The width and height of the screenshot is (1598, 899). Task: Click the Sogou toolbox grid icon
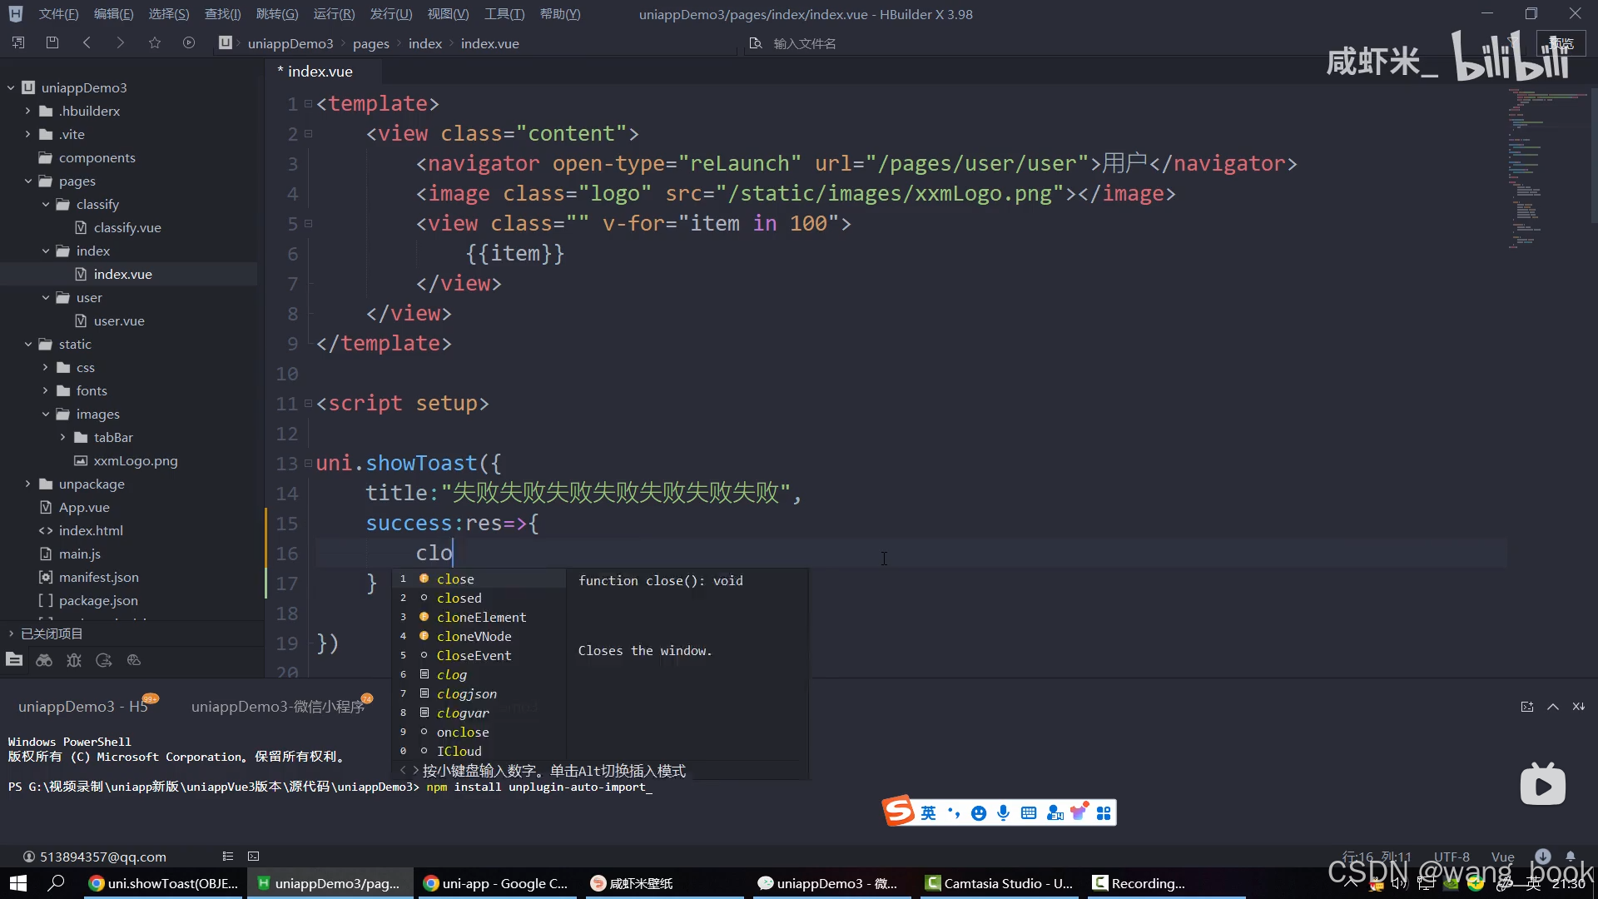(x=1104, y=813)
